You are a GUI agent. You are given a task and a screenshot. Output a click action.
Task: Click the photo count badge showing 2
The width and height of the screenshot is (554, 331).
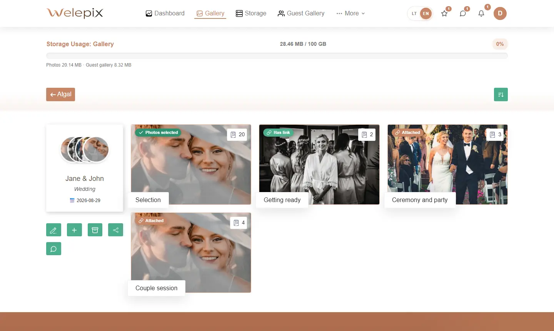click(367, 135)
